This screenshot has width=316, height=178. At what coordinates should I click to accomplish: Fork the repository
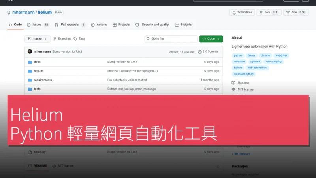[x=269, y=13]
